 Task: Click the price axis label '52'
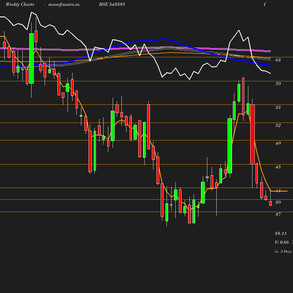(278, 125)
